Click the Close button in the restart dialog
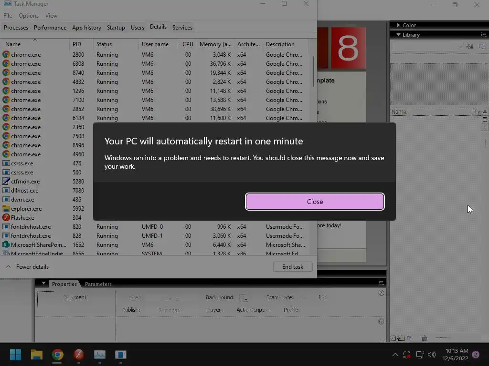The width and height of the screenshot is (489, 366). 315,202
